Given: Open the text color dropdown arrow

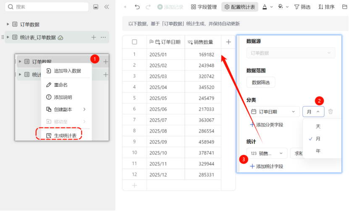Looking at the screenshot, I should tap(272, 7).
